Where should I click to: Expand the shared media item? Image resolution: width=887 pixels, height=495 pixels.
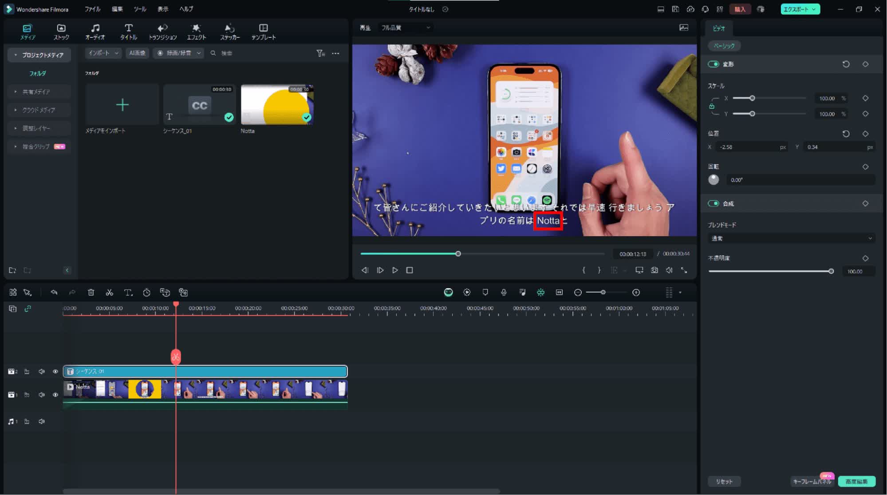tap(39, 91)
